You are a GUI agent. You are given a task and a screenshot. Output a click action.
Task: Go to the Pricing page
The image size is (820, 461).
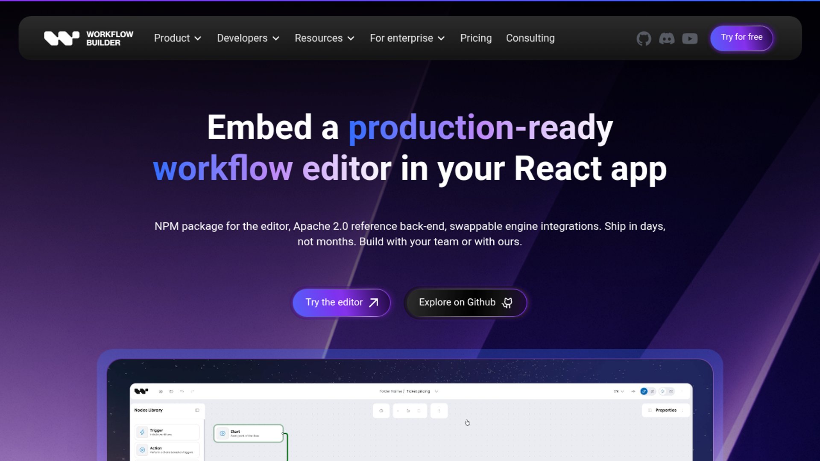click(x=476, y=38)
